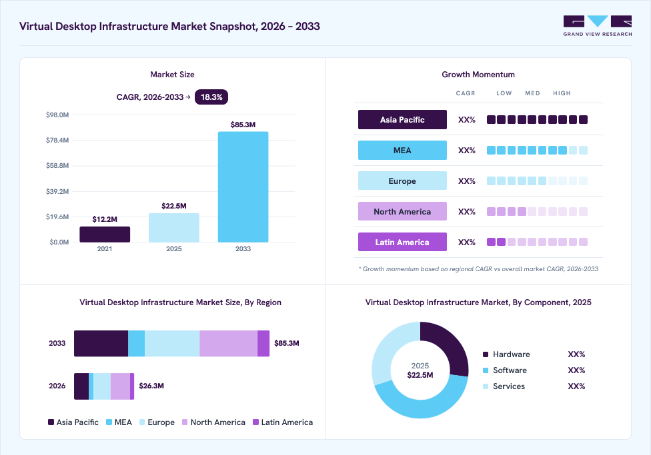The image size is (651, 455).
Task: Click the Services legend swatch
Action: (x=486, y=386)
